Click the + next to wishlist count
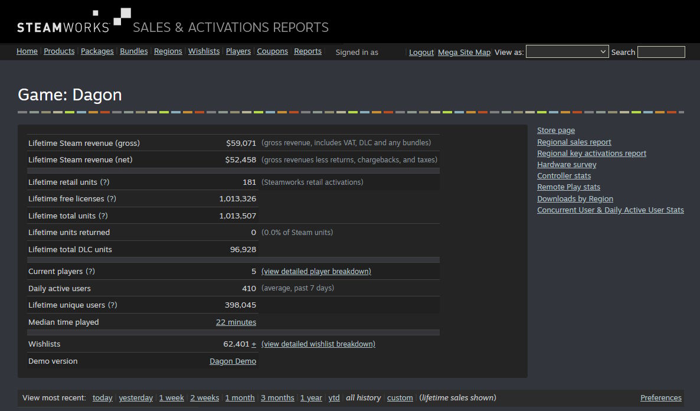Image resolution: width=700 pixels, height=411 pixels. point(254,344)
